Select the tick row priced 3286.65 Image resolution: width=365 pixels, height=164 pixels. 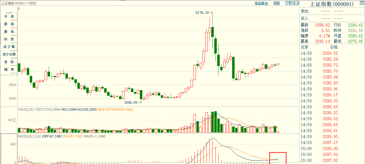332,124
